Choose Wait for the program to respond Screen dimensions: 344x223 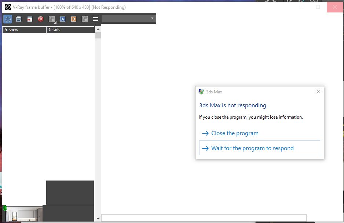[260, 148]
